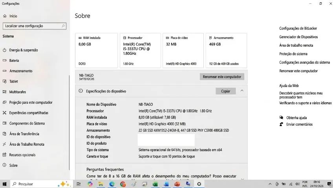Focus the Localizar uma configuração search box

(35, 26)
